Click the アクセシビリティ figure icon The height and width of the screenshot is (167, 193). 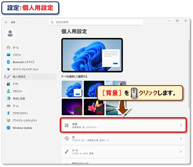pyautogui.click(x=8, y=113)
